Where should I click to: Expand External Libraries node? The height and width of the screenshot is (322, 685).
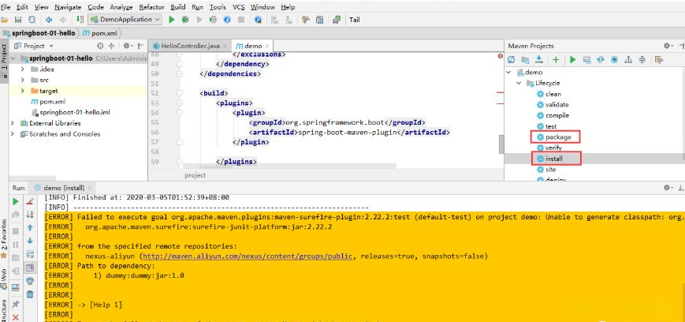pyautogui.click(x=13, y=123)
